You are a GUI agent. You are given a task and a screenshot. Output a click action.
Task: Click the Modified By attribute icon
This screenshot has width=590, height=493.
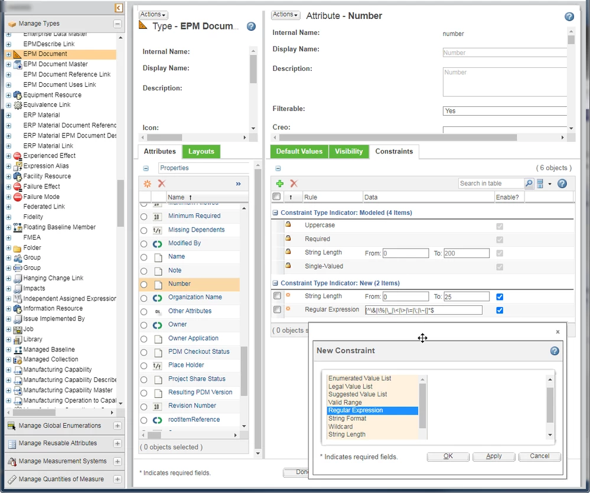(x=157, y=244)
